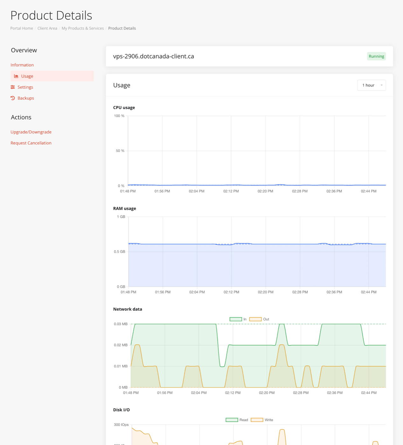The image size is (403, 445).
Task: Click the 0.03 MB label on Network chart
Action: 121,324
